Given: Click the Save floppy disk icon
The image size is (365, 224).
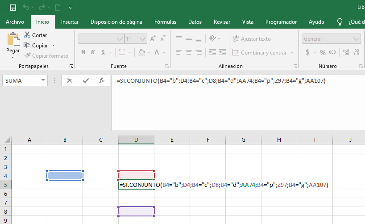Looking at the screenshot, I should click(x=13, y=8).
